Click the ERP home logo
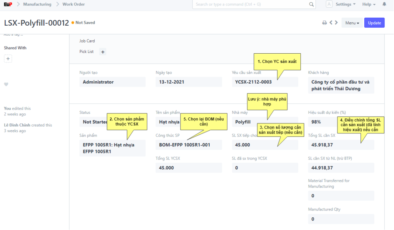The width and height of the screenshot is (394, 230). pos(7,4)
